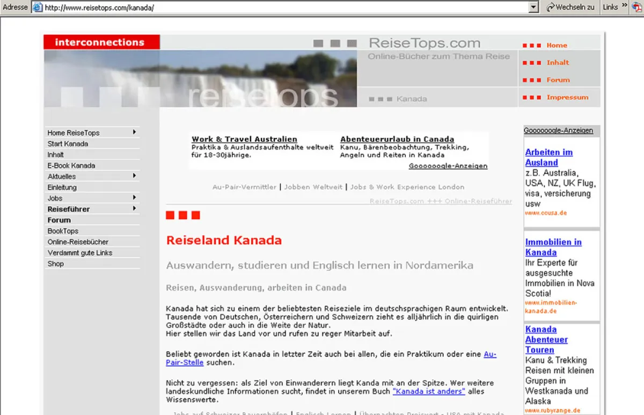Open the address bar dropdown arrow

533,8
